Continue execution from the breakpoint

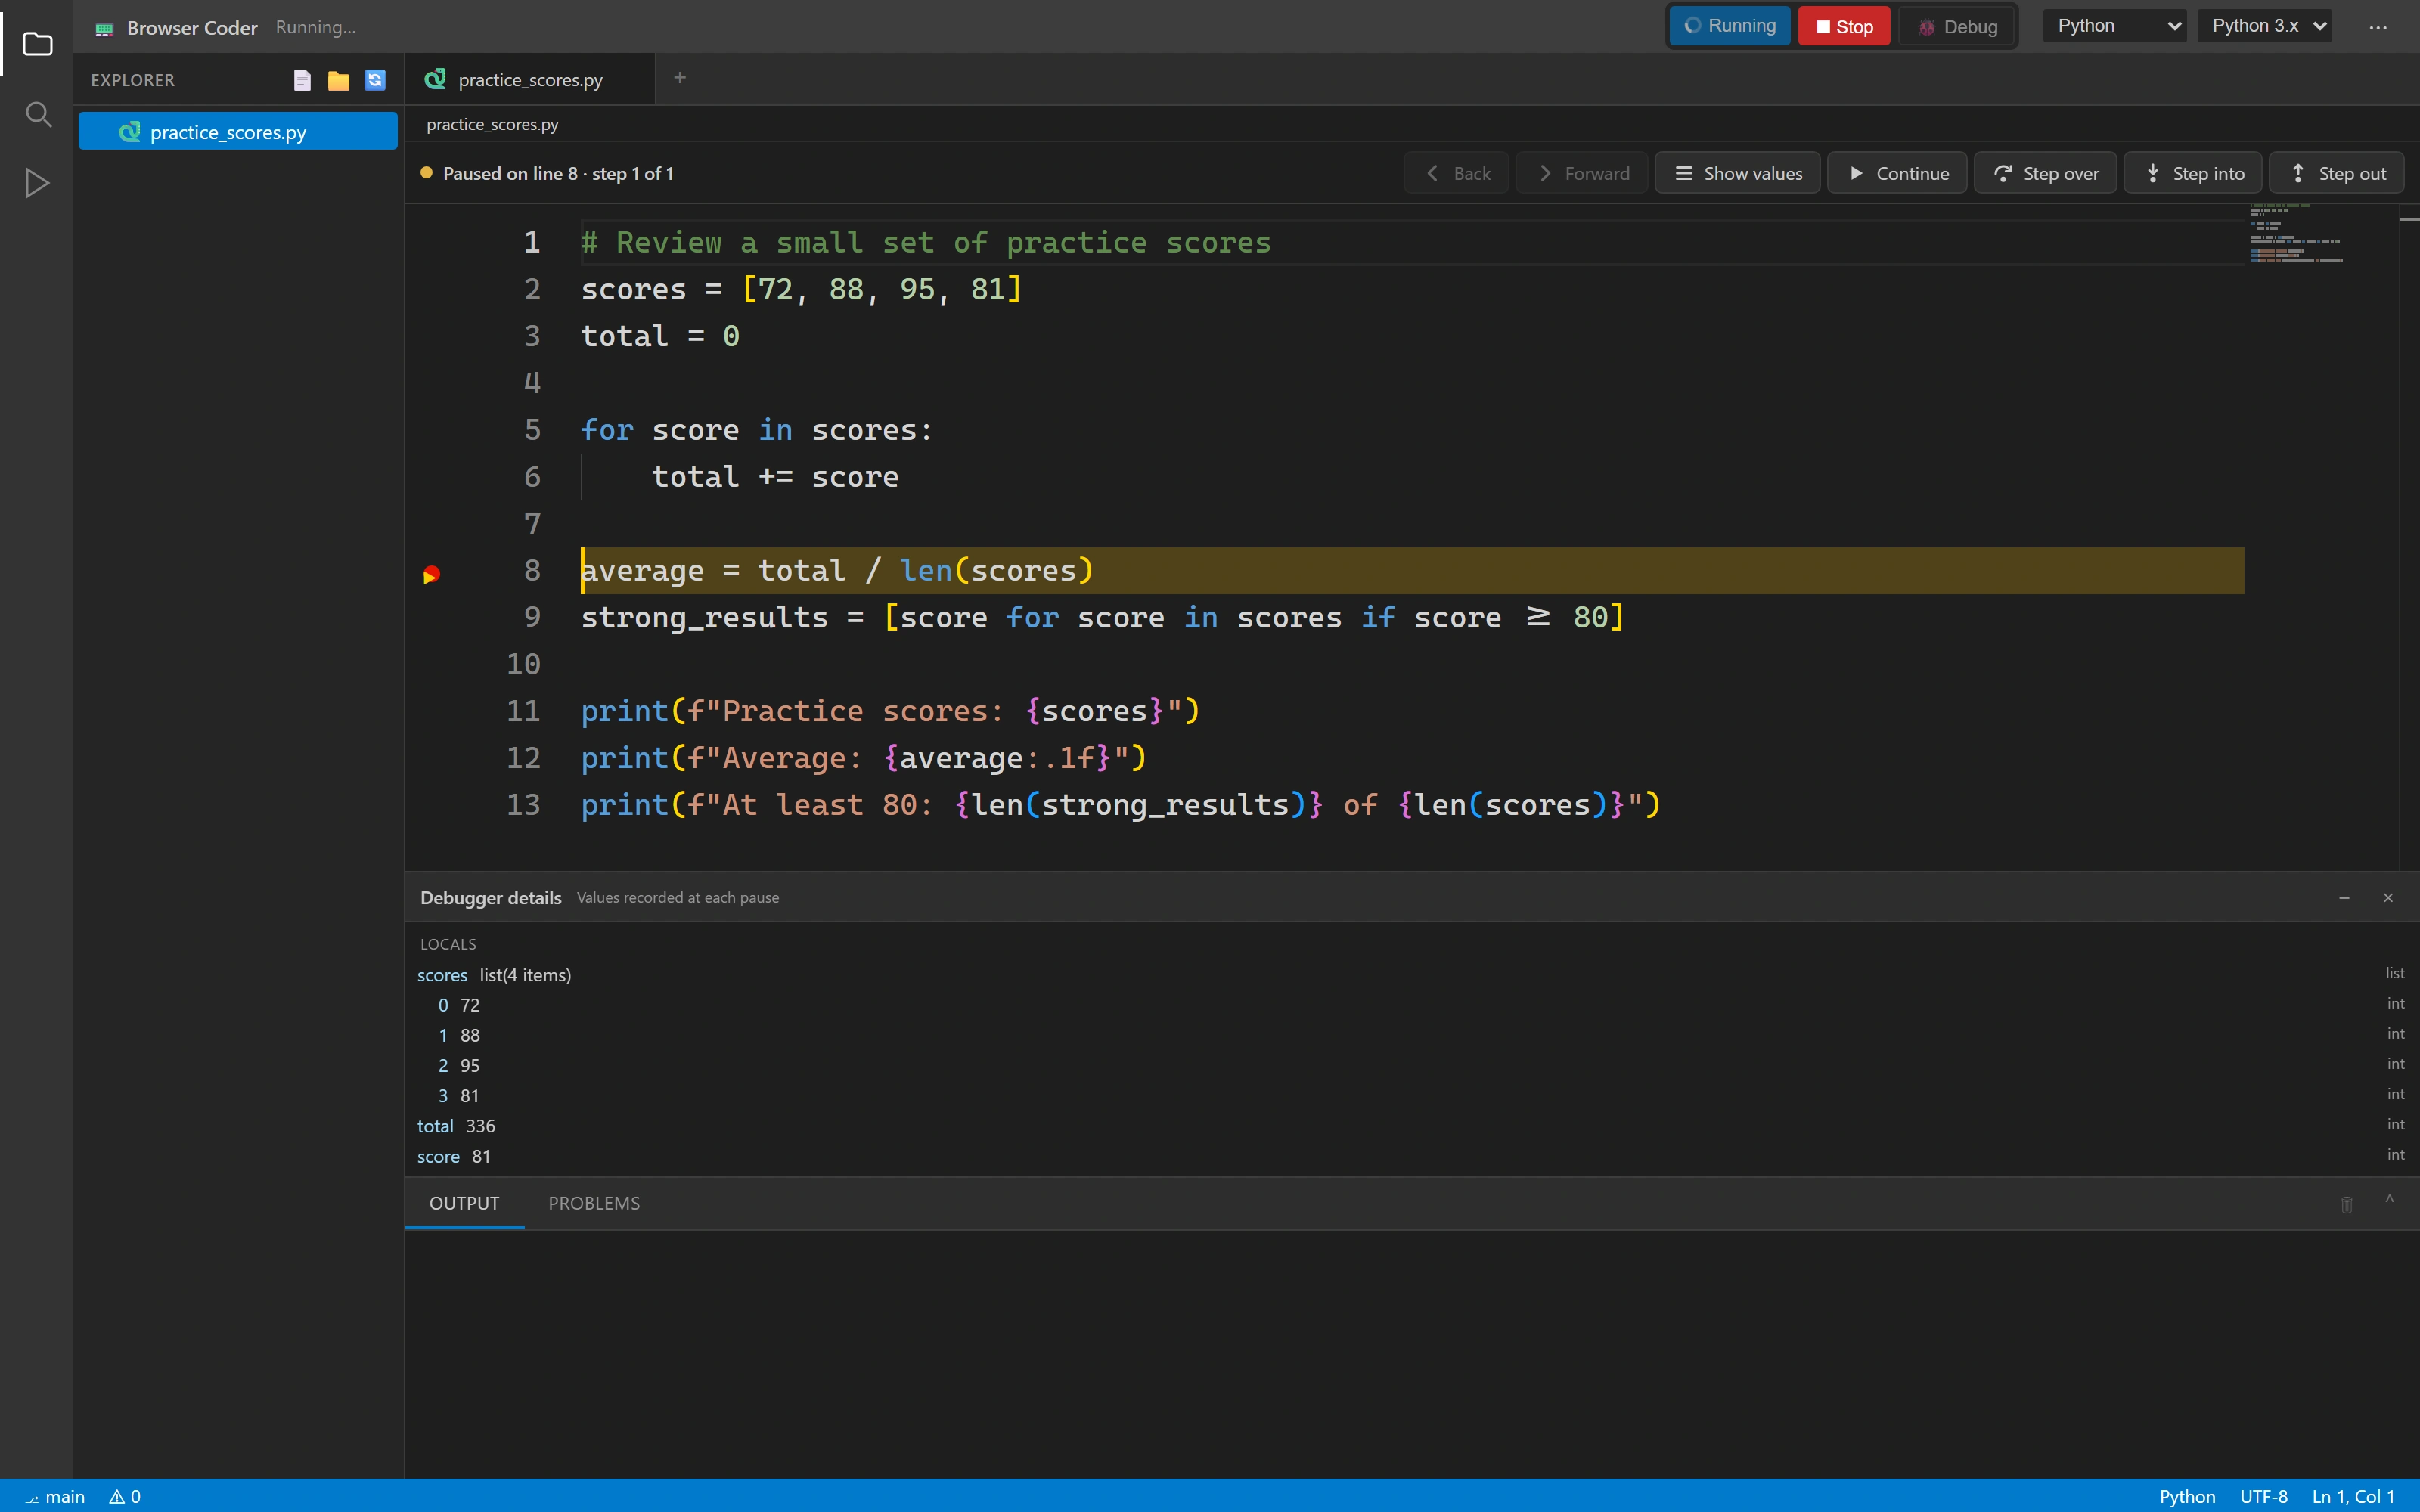click(x=1897, y=173)
